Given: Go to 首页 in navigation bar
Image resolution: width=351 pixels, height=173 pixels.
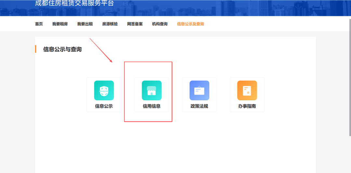Looking at the screenshot, I should (x=39, y=24).
